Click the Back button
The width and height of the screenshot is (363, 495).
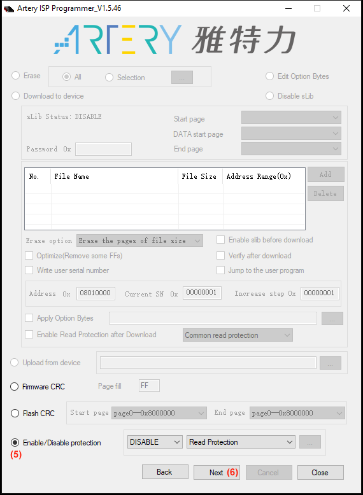[165, 472]
